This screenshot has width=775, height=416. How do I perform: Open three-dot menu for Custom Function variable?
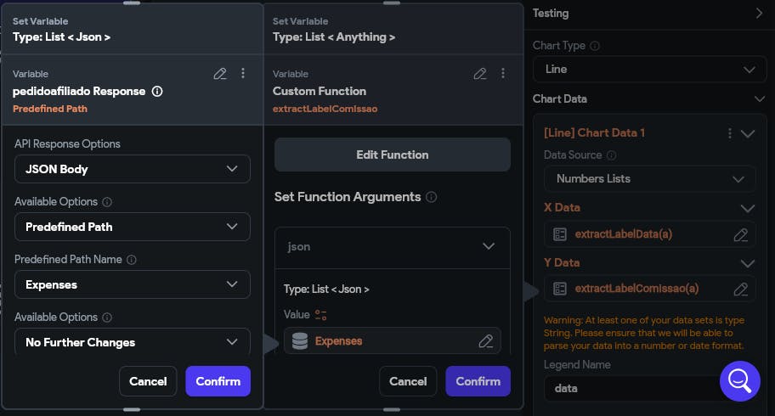point(503,74)
